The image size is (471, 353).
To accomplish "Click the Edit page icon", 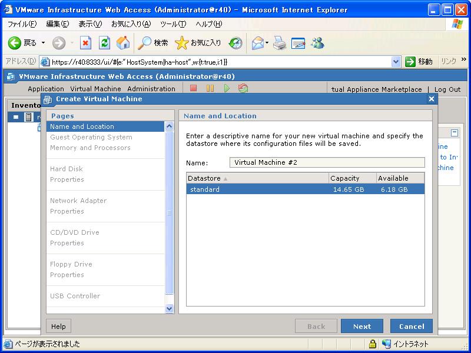I will 298,43.
